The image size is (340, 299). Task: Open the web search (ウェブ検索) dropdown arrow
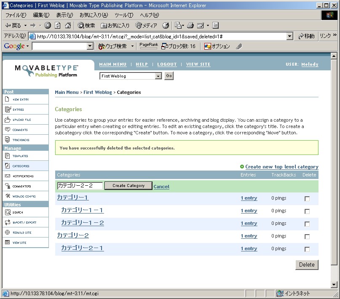coord(132,46)
